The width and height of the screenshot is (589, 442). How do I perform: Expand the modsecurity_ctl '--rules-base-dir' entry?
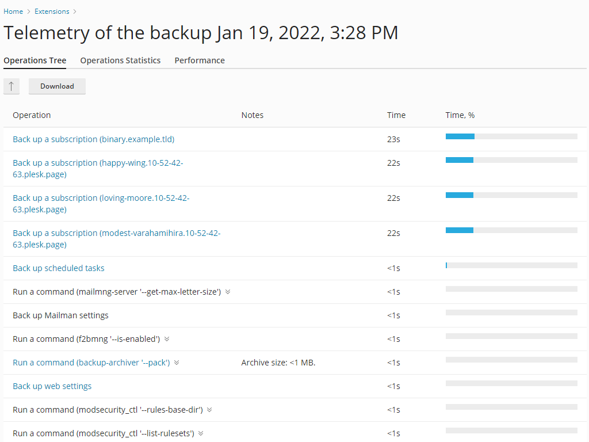pos(209,409)
